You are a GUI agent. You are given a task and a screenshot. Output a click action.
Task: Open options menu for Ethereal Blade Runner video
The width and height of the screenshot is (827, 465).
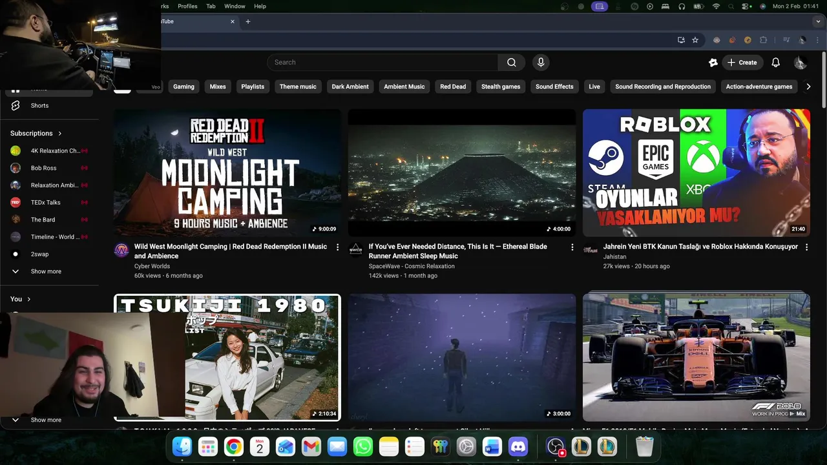tap(572, 247)
